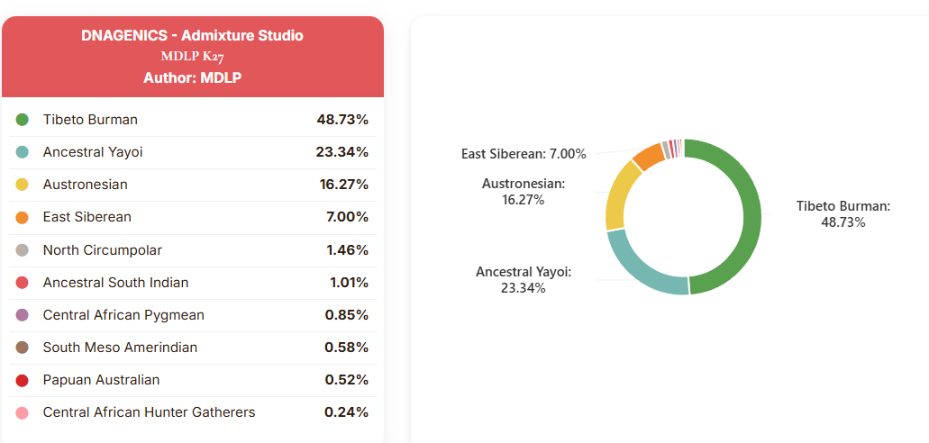Click the purple Central African Pygmean dot
The width and height of the screenshot is (929, 443).
pyautogui.click(x=23, y=315)
